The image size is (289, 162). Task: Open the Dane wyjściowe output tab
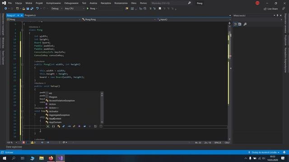coord(14,147)
